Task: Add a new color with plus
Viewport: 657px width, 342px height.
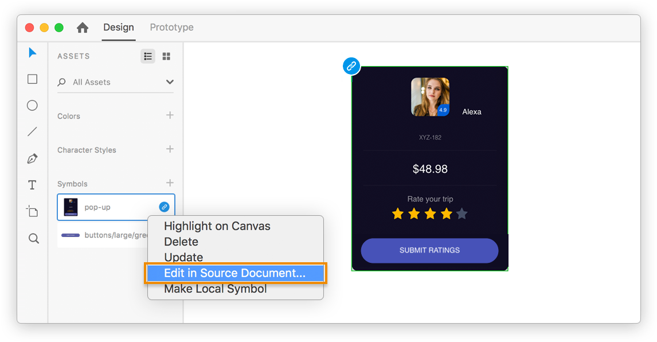Action: pos(170,115)
